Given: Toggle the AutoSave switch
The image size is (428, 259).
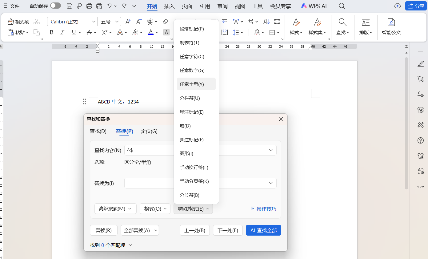Looking at the screenshot, I should 55,6.
